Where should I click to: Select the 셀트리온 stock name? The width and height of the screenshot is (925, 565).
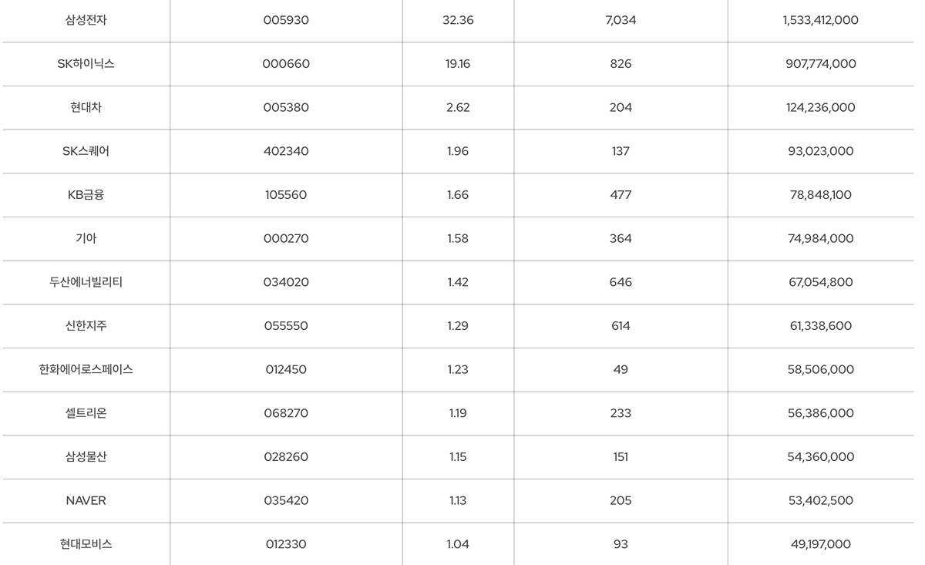point(86,413)
